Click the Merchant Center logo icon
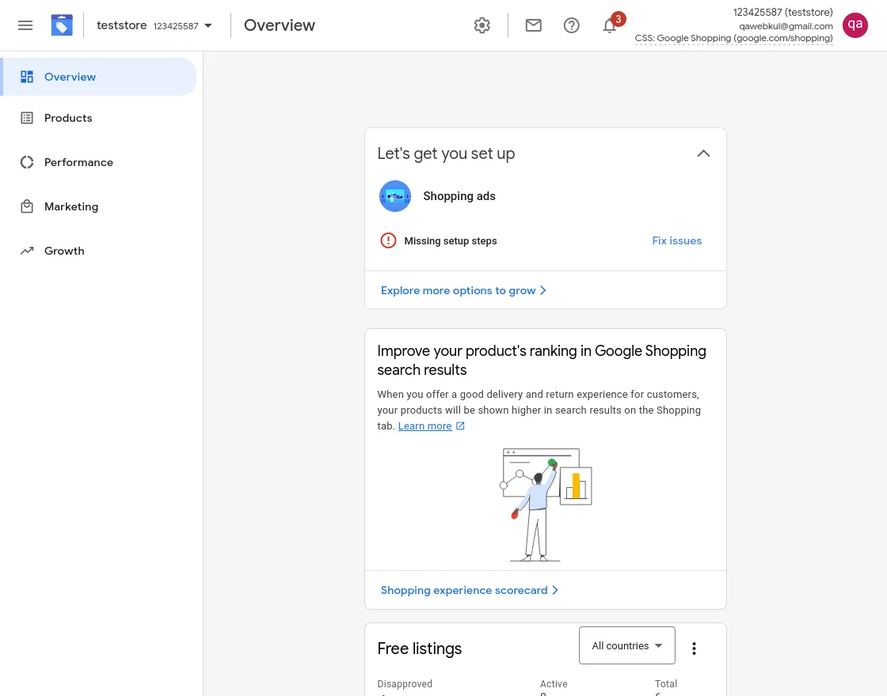 click(x=62, y=25)
